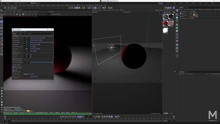This screenshot has width=220, height=124.
Task: Select the Scale tool in left toolbar
Action: tap(1, 28)
